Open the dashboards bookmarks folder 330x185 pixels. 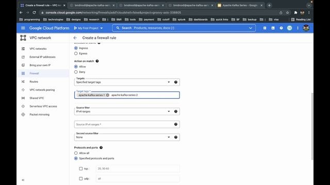198,20
